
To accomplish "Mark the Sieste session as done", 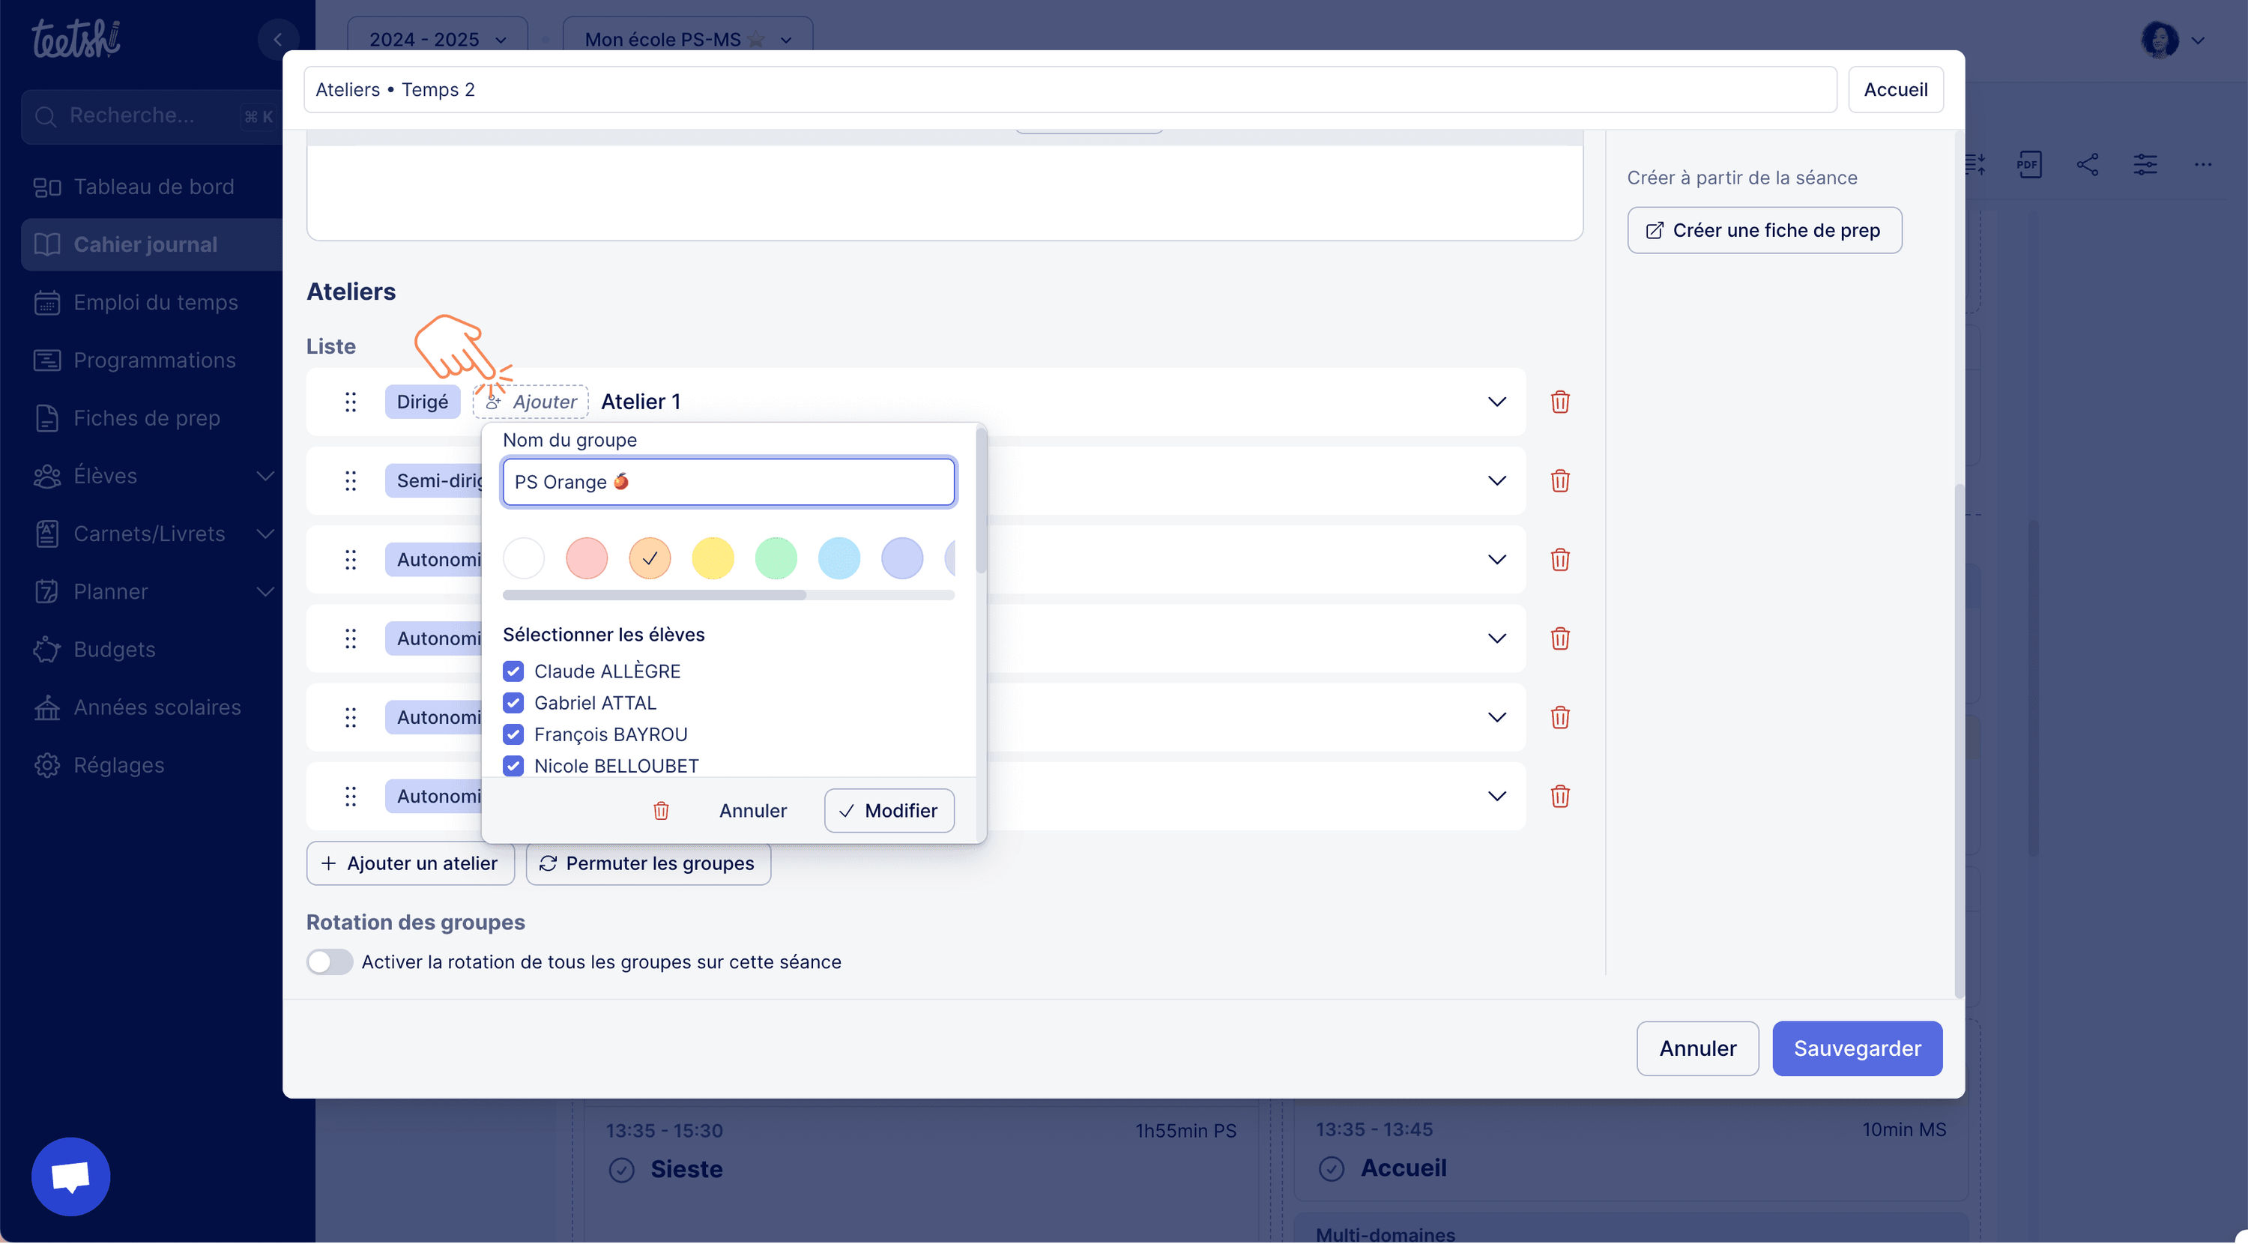I will tap(621, 1169).
